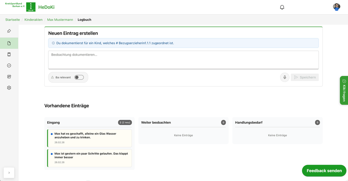Open Max Mustermann breadcrumb link
This screenshot has width=348, height=181.
click(60, 20)
